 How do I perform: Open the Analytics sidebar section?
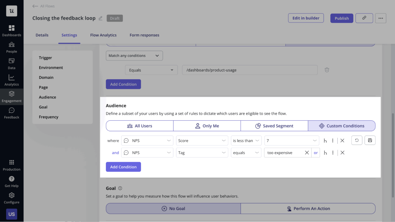[12, 80]
